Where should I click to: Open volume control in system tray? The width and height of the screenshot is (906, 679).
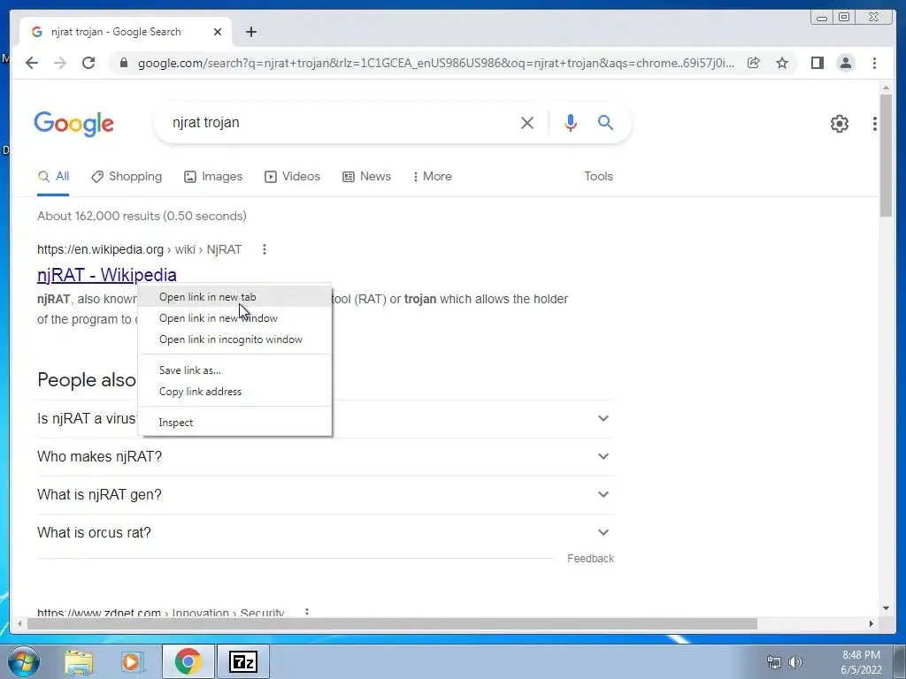tap(795, 662)
